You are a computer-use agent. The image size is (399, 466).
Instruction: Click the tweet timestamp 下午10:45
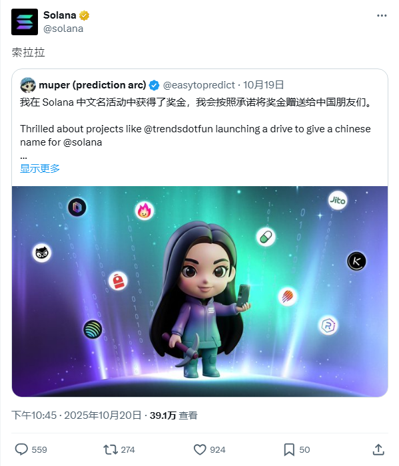(x=34, y=415)
